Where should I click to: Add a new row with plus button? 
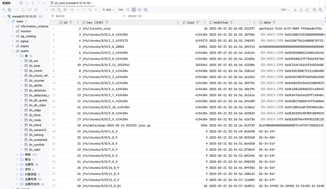(x=72, y=10)
